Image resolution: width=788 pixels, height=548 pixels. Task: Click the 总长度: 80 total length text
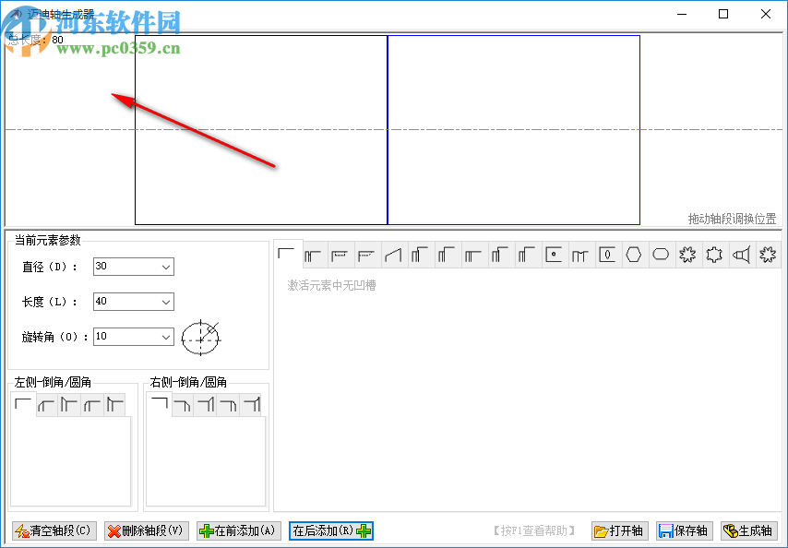(36, 40)
